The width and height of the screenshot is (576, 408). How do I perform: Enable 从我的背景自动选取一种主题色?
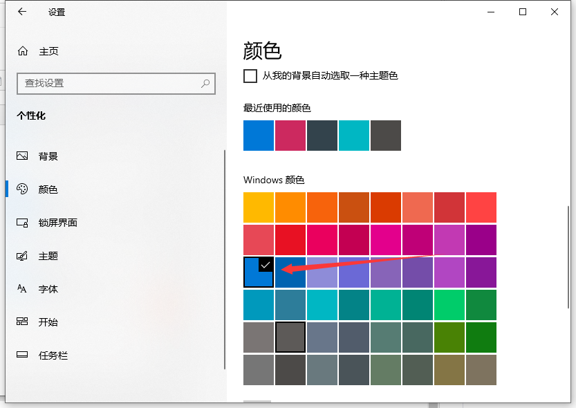point(250,76)
